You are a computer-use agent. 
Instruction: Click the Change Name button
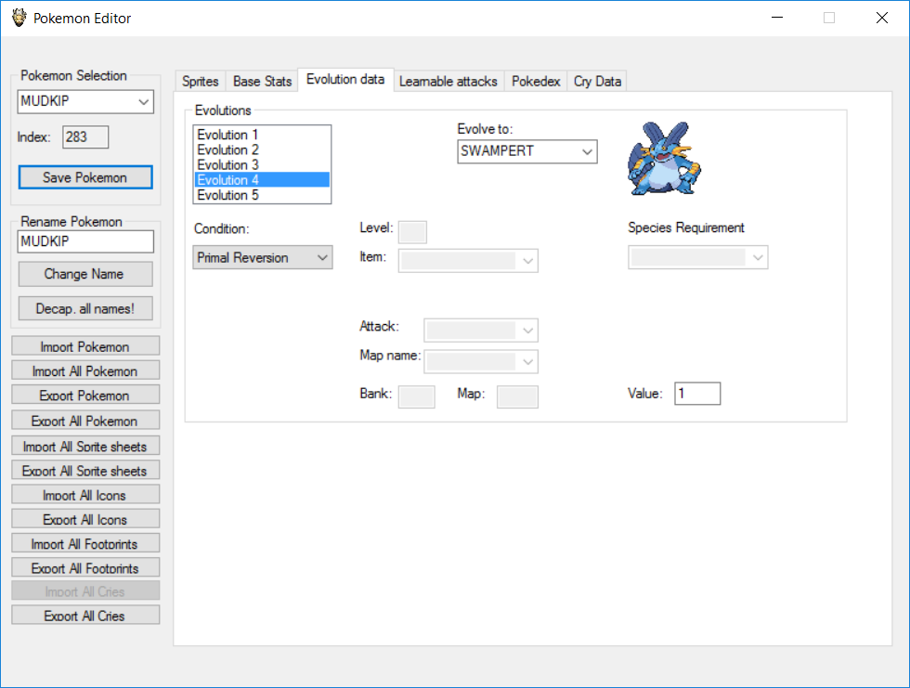(85, 274)
